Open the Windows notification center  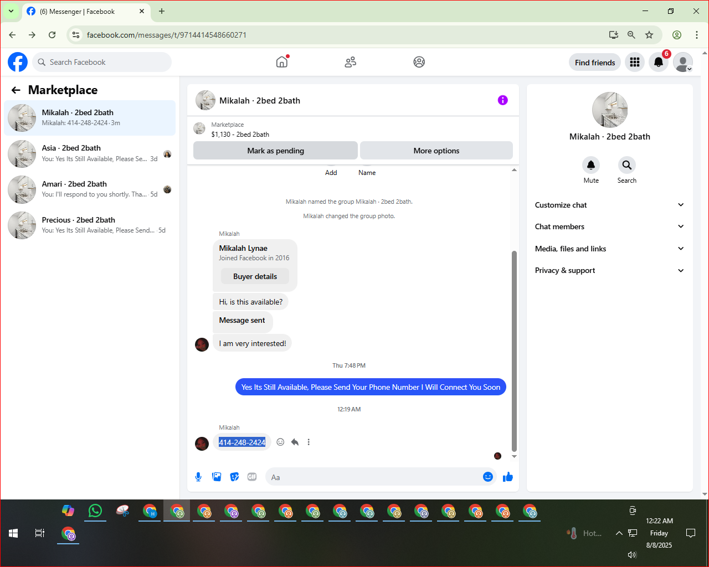pos(691,533)
